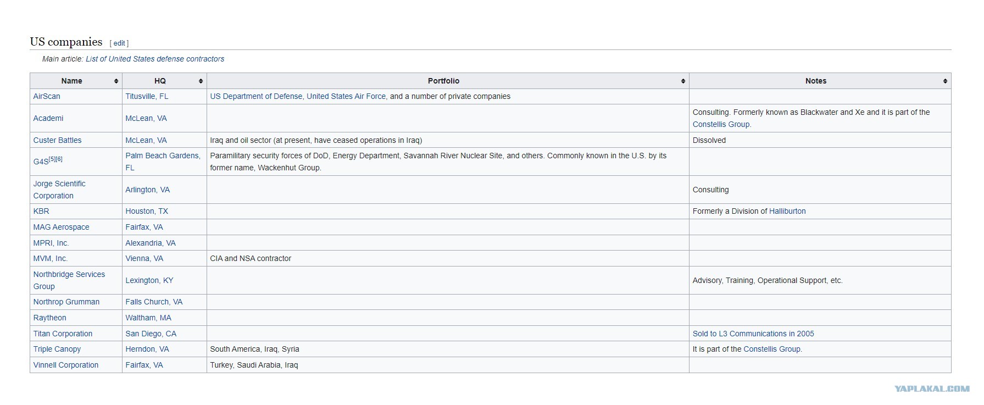
Task: Follow the Vienna, VA link
Action: [144, 258]
